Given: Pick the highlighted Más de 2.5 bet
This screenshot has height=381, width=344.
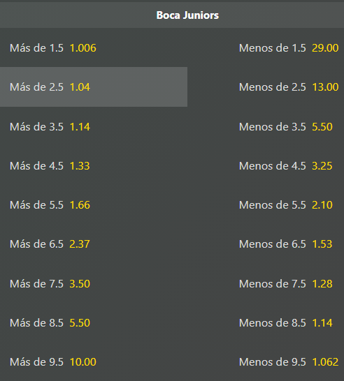Looking at the screenshot, I should 94,87.
